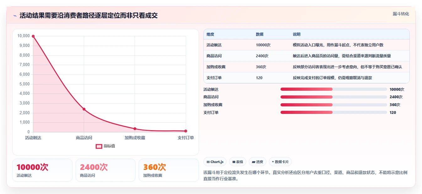Click the page title 活动结果需要沿消费者路径
The image size is (422, 194).
click(x=88, y=16)
